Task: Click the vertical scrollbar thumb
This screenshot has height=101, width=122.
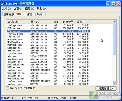Action: 114,39
